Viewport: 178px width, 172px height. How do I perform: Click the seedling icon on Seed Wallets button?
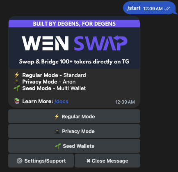point(58,146)
